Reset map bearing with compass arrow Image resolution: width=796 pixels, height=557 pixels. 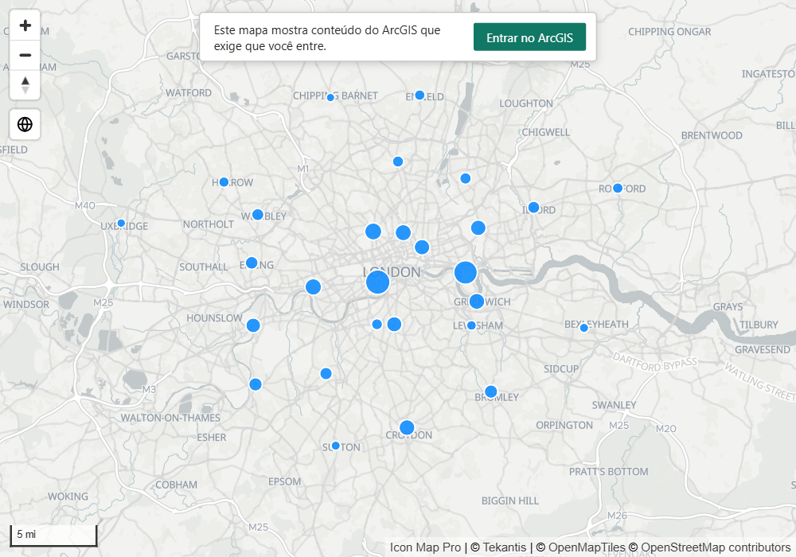[25, 84]
